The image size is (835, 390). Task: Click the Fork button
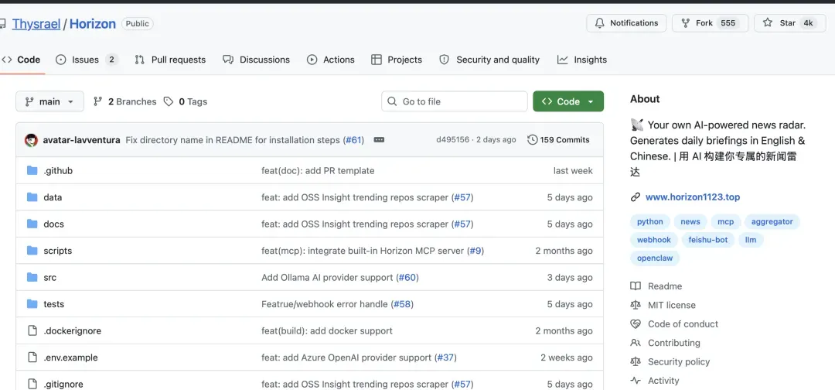click(x=710, y=23)
